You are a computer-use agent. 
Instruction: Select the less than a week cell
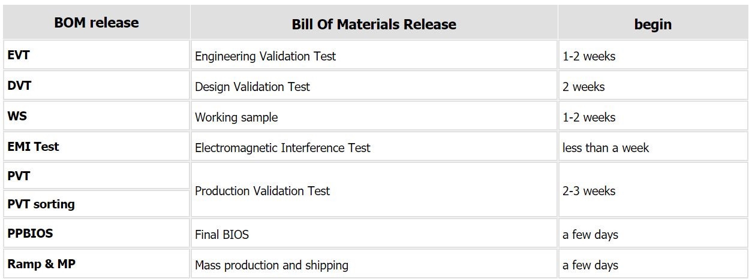tap(606, 148)
